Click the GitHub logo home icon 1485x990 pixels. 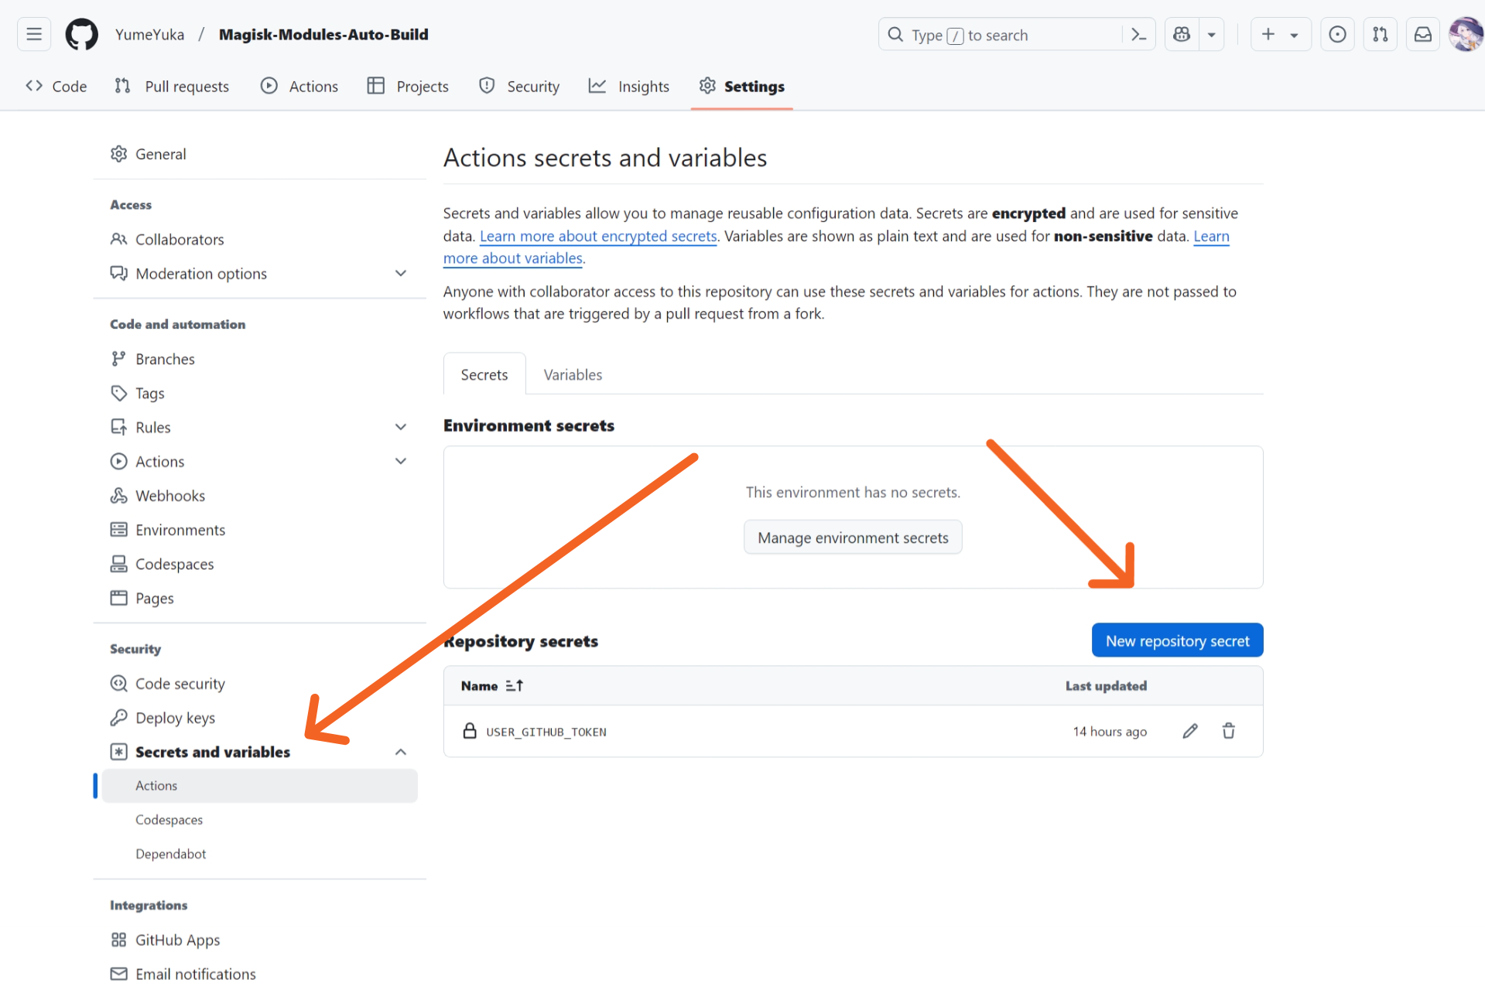click(81, 35)
